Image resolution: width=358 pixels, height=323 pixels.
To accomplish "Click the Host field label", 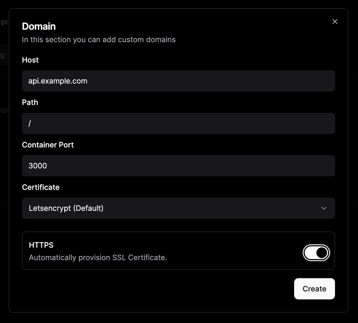I will pyautogui.click(x=30, y=60).
